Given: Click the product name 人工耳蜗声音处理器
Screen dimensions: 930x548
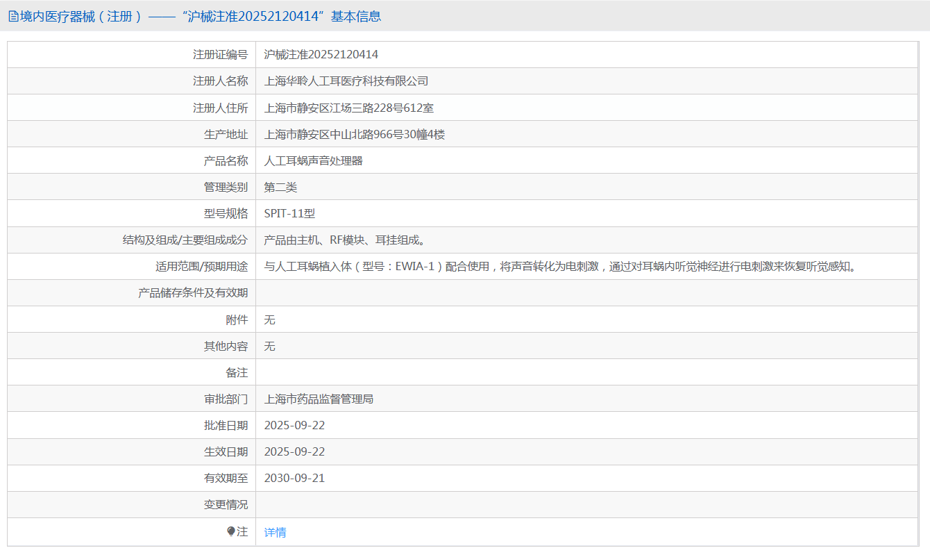Looking at the screenshot, I should tap(314, 160).
